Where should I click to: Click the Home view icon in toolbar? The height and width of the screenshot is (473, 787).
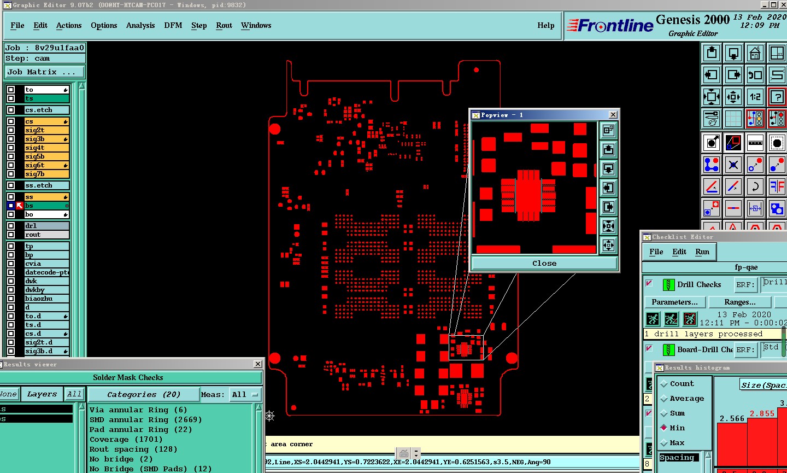(x=755, y=53)
